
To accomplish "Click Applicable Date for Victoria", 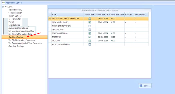I will coord(103,41).
